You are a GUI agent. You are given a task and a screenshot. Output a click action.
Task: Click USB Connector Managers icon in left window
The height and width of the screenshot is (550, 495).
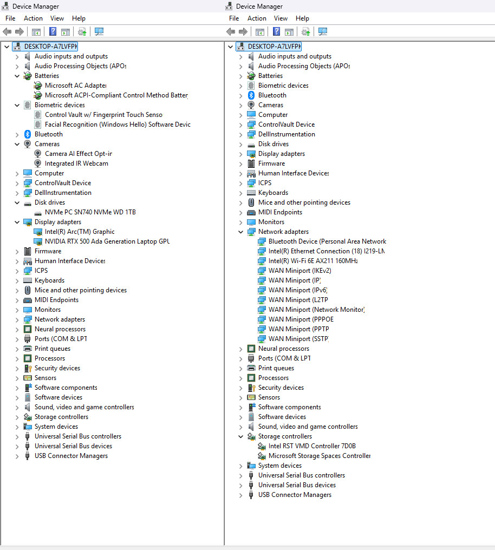pos(28,456)
